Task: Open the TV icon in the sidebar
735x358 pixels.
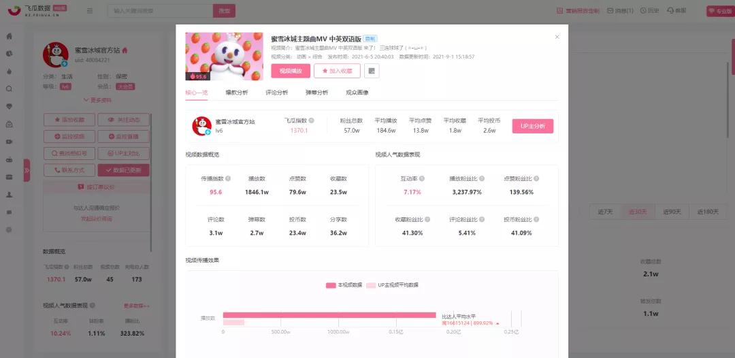Action: pyautogui.click(x=9, y=159)
